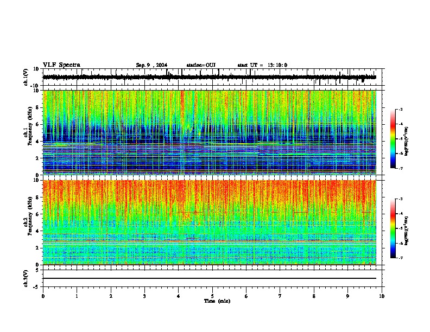Click the ch.2 spectrogram color scale bar
The width and height of the screenshot is (430, 332).
[393, 228]
